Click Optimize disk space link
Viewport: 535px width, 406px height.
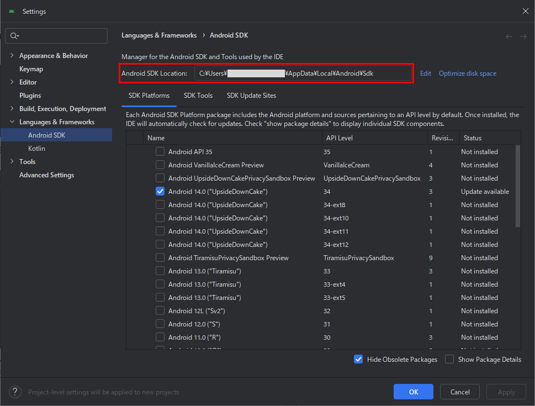point(467,73)
